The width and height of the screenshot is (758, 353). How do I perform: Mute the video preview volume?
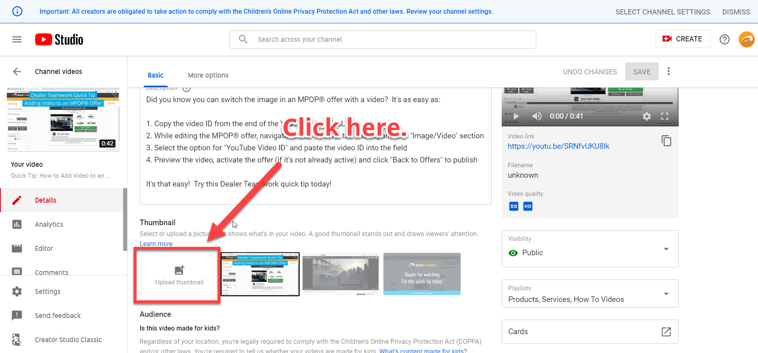click(537, 116)
